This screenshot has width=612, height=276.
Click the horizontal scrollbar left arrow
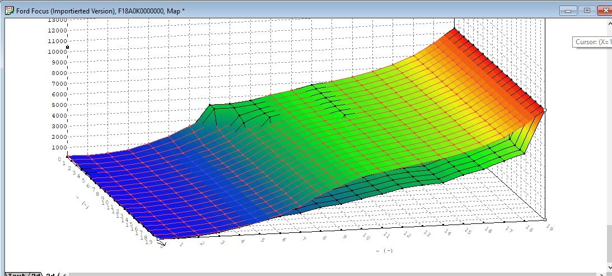pos(64,274)
